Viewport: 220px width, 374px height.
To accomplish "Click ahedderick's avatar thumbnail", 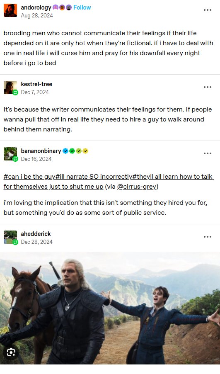I will (10, 237).
